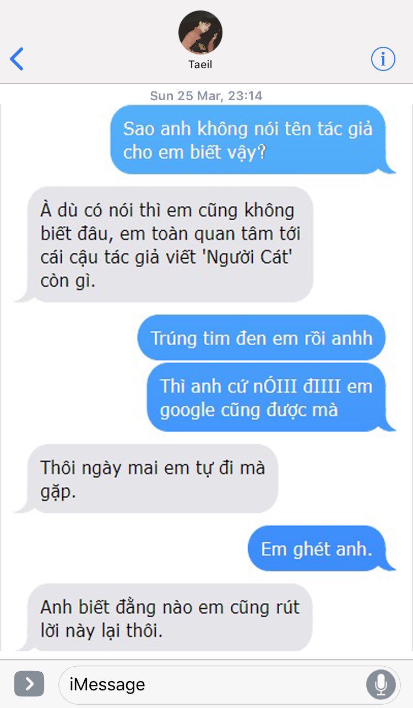Tap the 'Em ghét anh.' bubble
Image resolution: width=413 pixels, height=708 pixels.
pyautogui.click(x=322, y=549)
